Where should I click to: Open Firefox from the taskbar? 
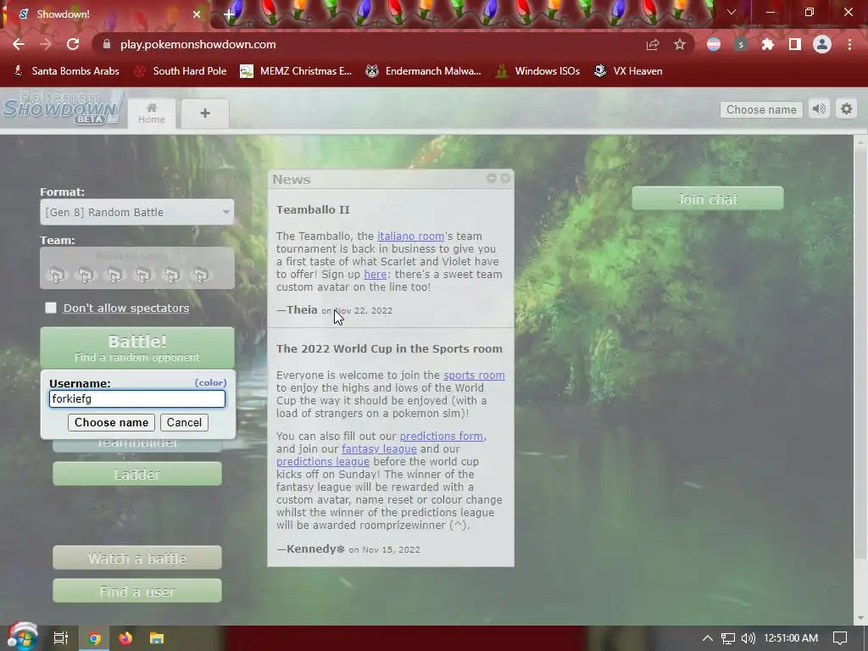pyautogui.click(x=125, y=638)
